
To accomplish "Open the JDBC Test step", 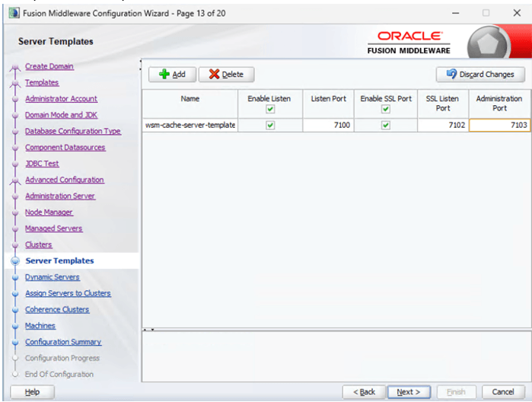I will 42,164.
